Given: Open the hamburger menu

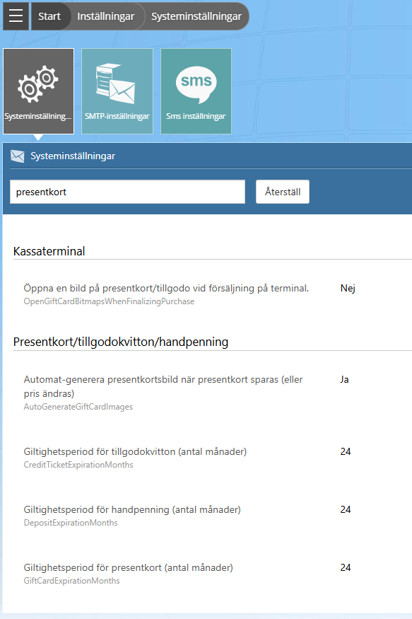Looking at the screenshot, I should click(16, 16).
